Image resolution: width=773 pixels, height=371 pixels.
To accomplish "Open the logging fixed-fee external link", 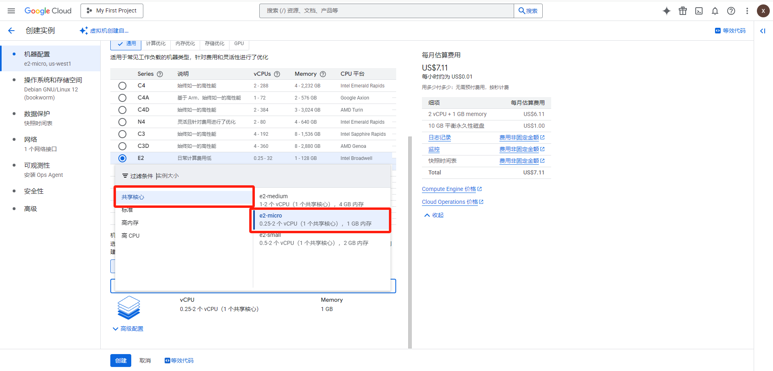I will point(522,138).
